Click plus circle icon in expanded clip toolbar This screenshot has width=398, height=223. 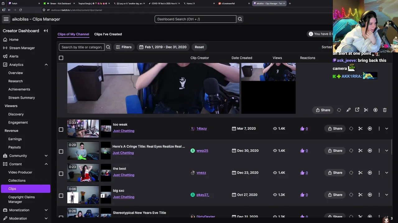point(375,110)
